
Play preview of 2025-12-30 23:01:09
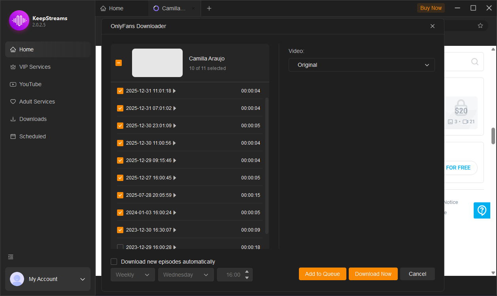tap(174, 126)
